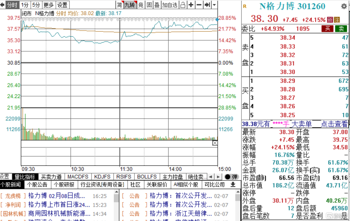This screenshot has height=221, width=350.
Task: Click diamond marker at chart right edge
Action: pos(217,19)
